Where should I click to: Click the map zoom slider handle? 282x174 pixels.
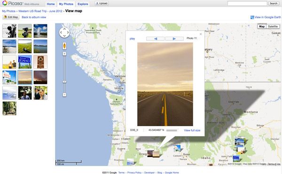tap(64, 82)
